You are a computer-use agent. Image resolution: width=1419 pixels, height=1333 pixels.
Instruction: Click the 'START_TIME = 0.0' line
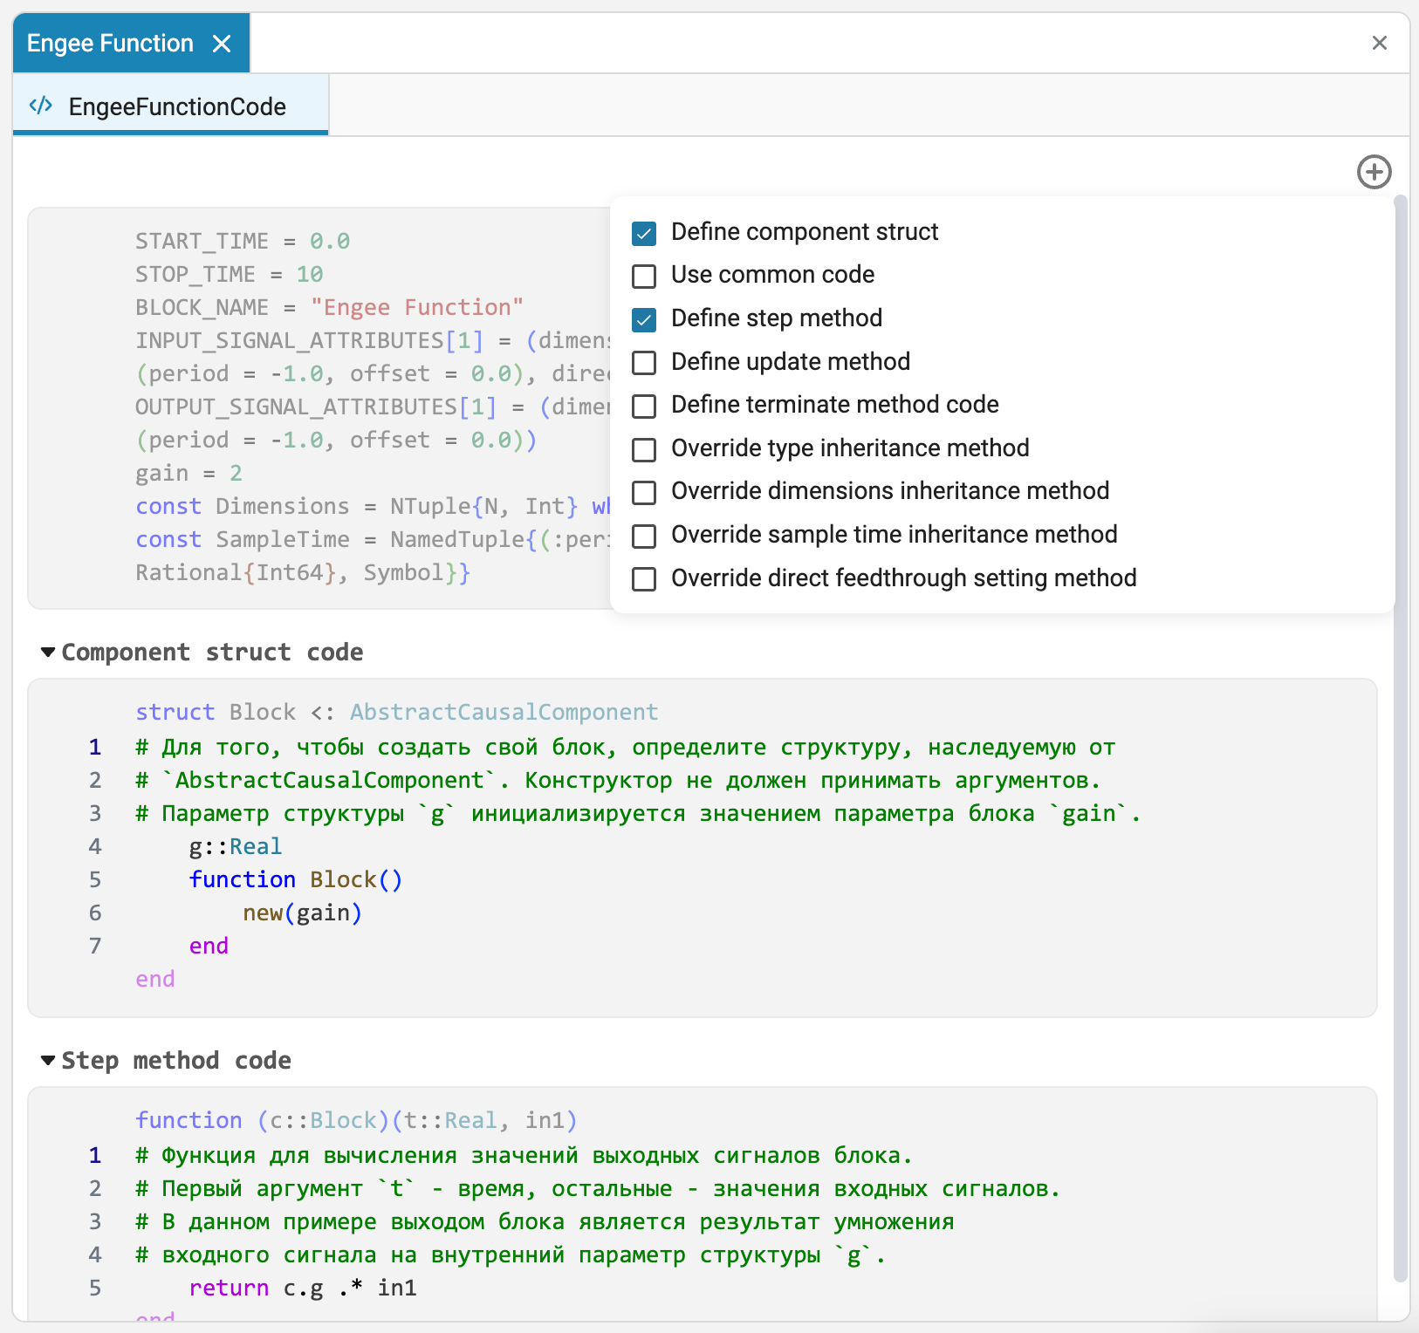click(243, 241)
